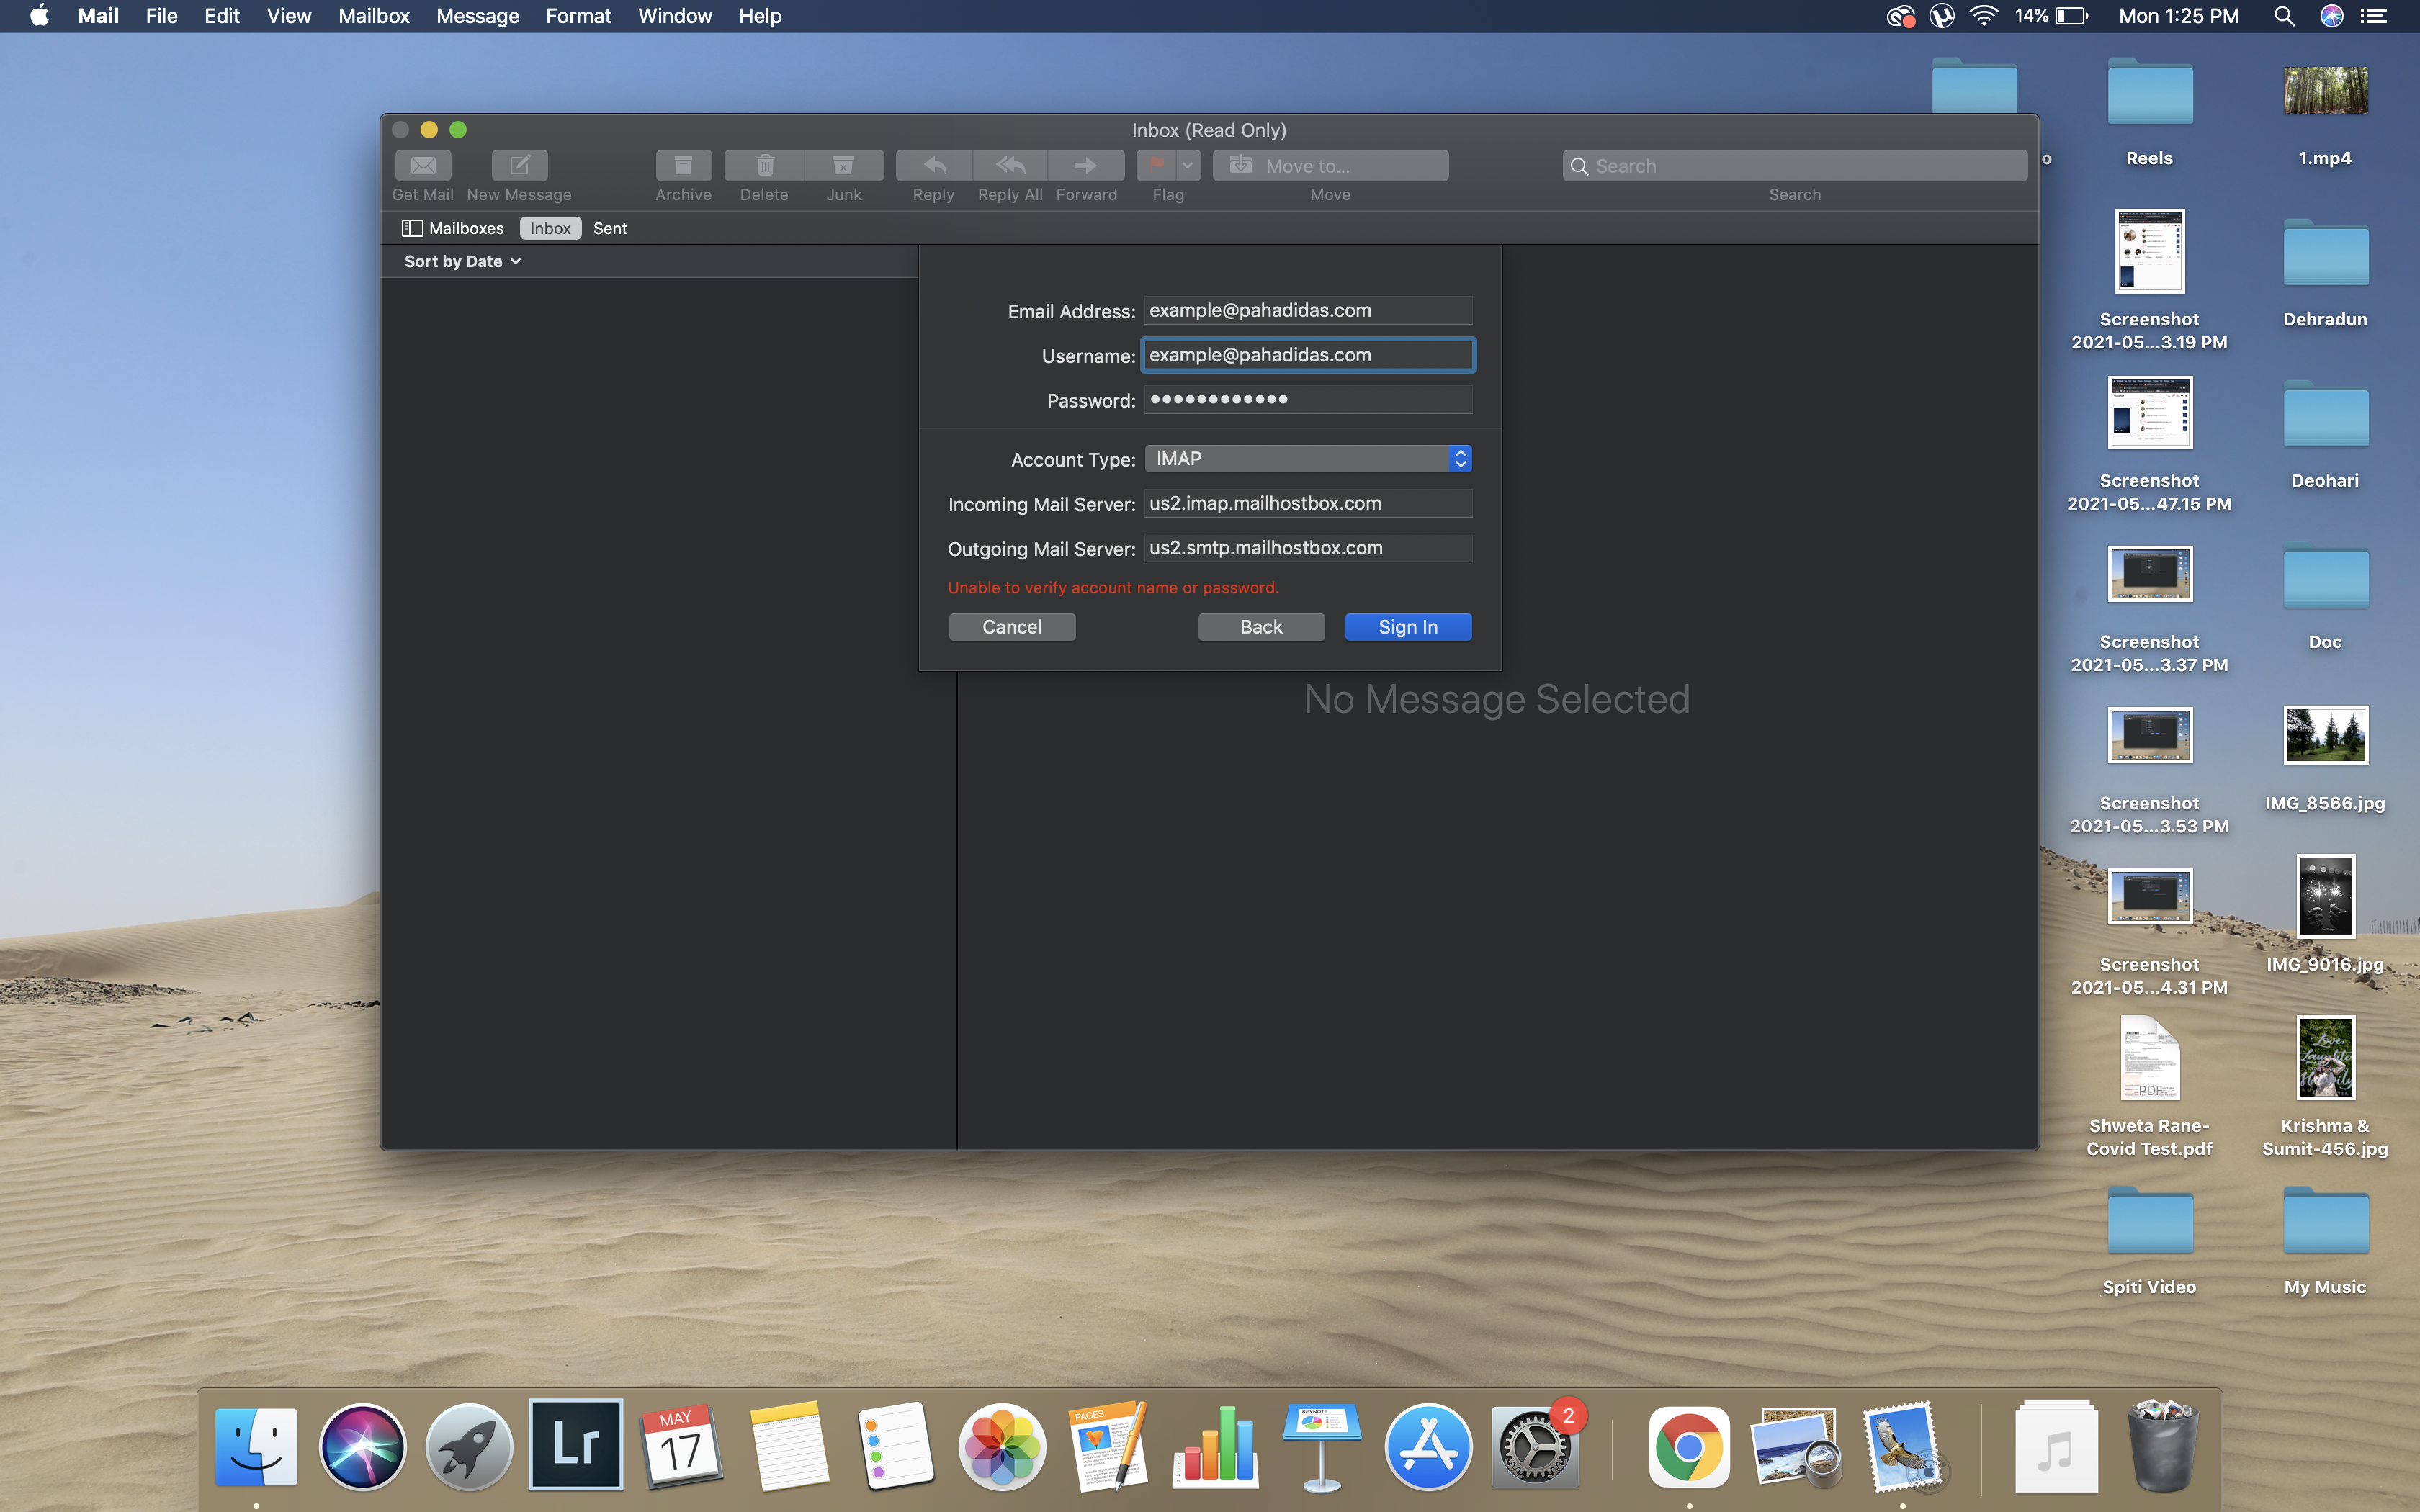The image size is (2420, 1512).
Task: Click the red Flag icon
Action: coord(1157,165)
